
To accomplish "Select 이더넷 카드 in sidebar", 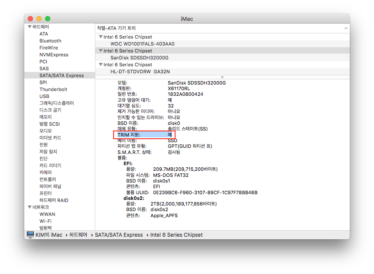I will [50, 138].
